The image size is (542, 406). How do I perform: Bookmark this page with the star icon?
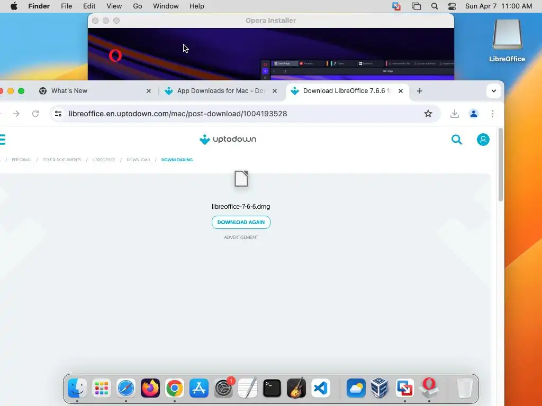point(428,114)
